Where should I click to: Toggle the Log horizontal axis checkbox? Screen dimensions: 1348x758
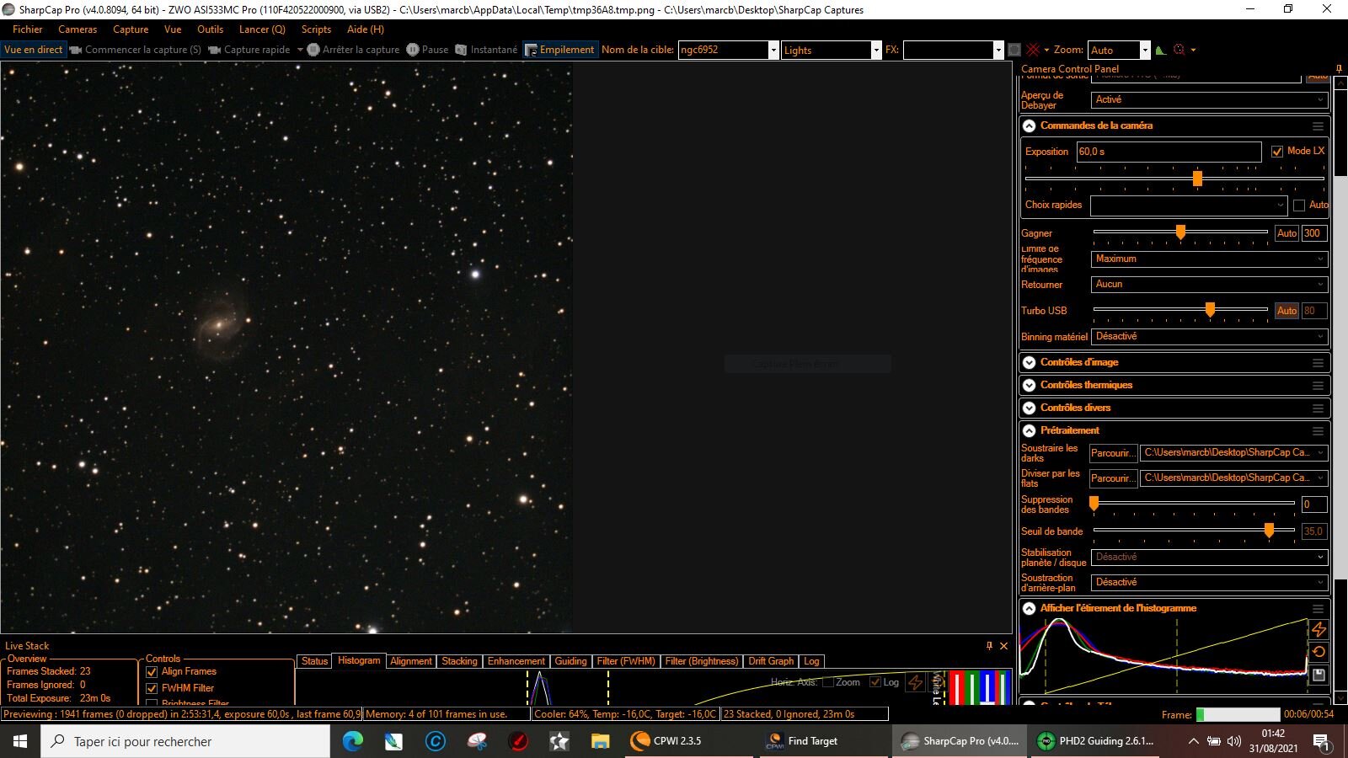pos(875,682)
